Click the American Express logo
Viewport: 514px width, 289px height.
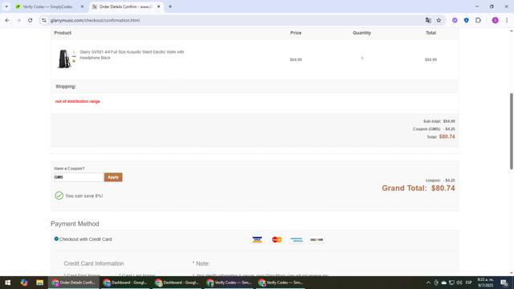tap(296, 239)
